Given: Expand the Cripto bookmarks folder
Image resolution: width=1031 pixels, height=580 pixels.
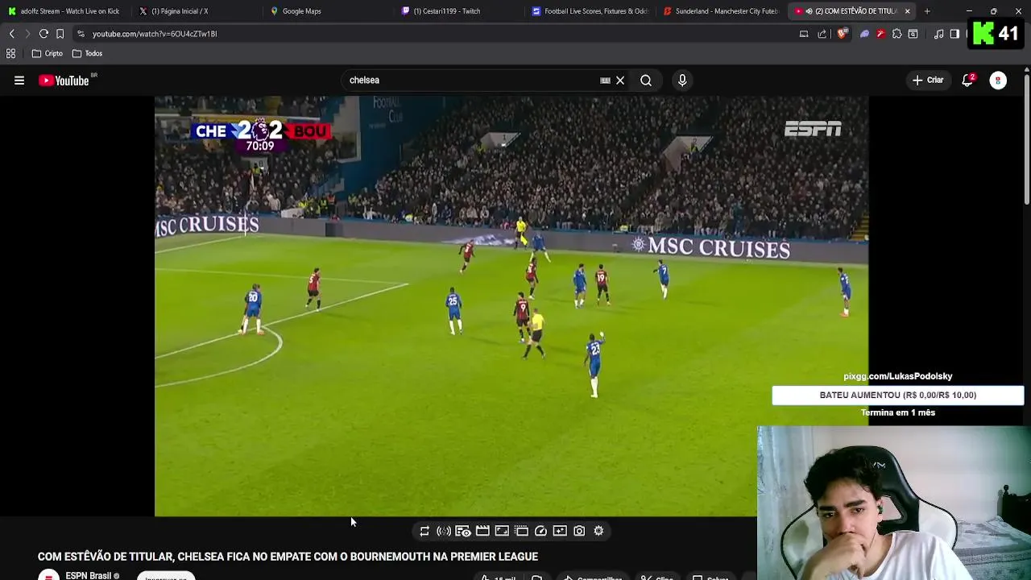Looking at the screenshot, I should [x=48, y=53].
